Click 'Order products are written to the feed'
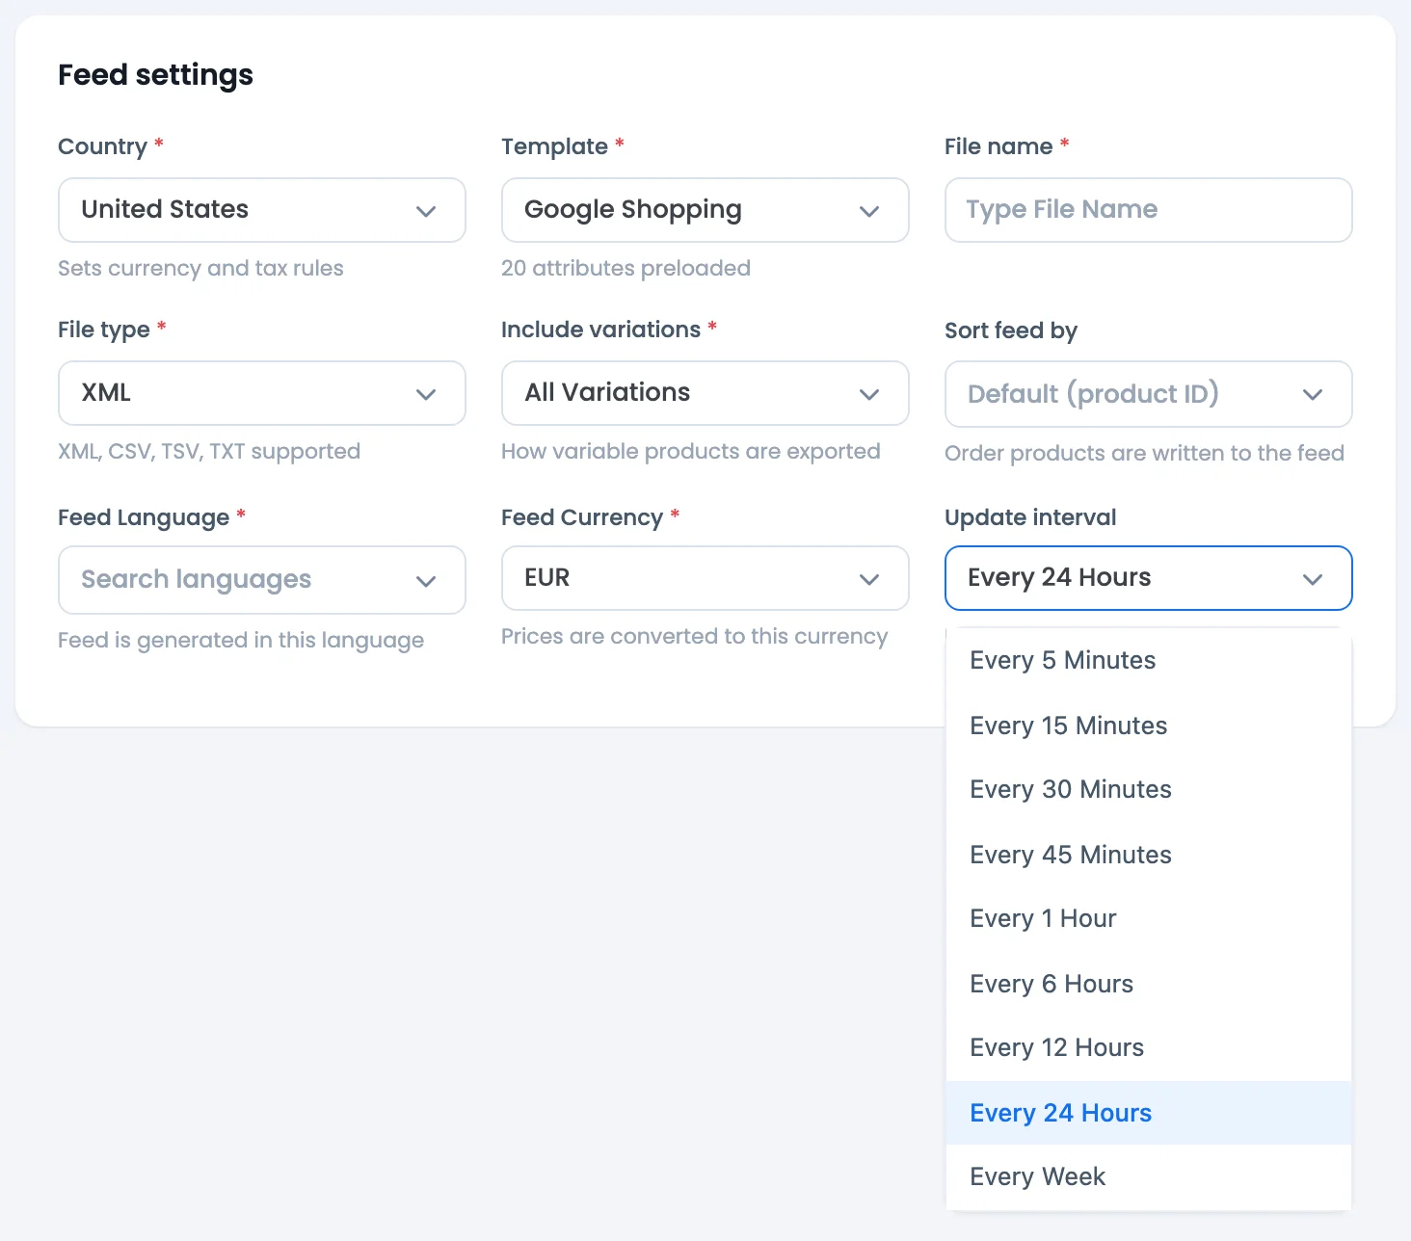This screenshot has height=1241, width=1411. pos(1144,453)
